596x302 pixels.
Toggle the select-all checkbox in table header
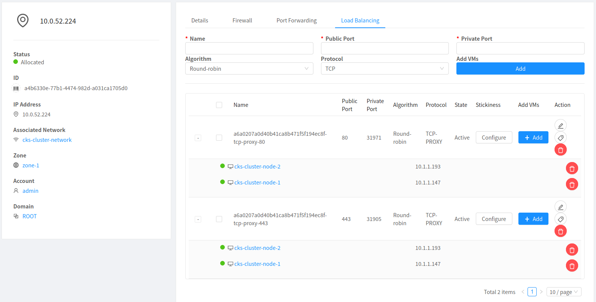pos(219,105)
